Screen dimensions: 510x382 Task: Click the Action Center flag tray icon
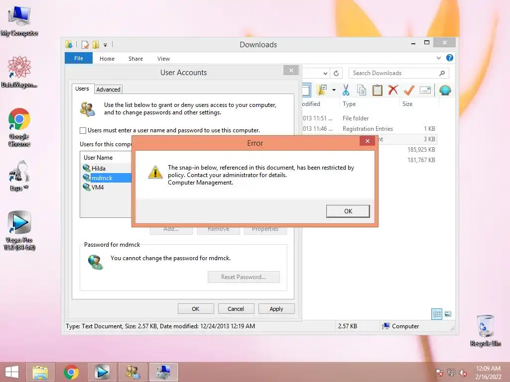[439, 372]
